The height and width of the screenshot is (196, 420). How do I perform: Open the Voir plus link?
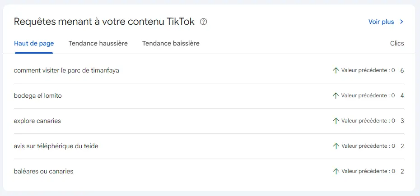point(381,22)
